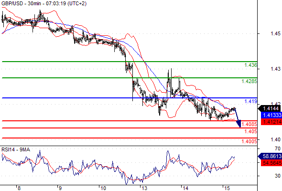Viewport: 282px width, 191px height.
Task: Click the black 1.4144 current price tag
Action: pyautogui.click(x=269, y=108)
